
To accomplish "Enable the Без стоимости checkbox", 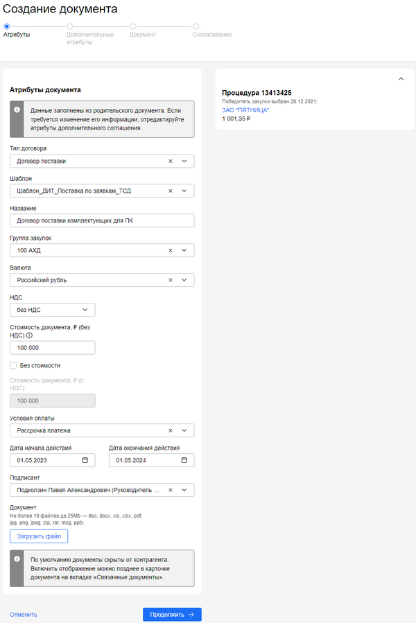I will point(13,365).
